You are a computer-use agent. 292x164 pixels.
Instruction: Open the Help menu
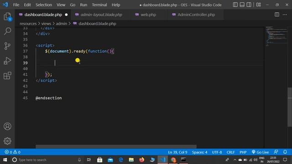pos(116,5)
